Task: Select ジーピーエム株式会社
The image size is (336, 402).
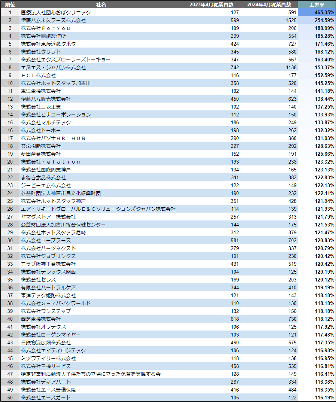Action: (x=46, y=185)
